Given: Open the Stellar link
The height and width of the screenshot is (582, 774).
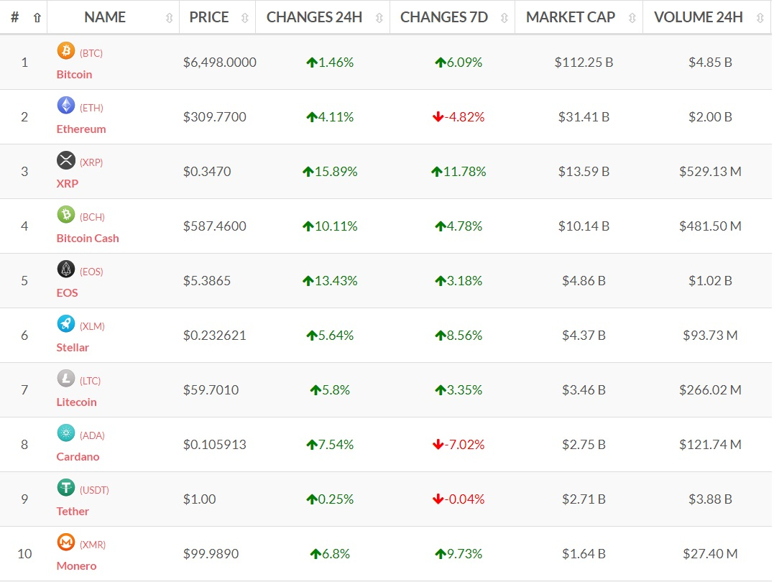Looking at the screenshot, I should [73, 348].
